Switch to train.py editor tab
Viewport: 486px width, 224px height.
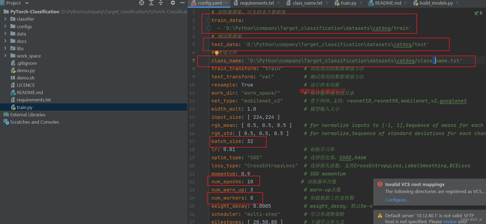point(349,3)
